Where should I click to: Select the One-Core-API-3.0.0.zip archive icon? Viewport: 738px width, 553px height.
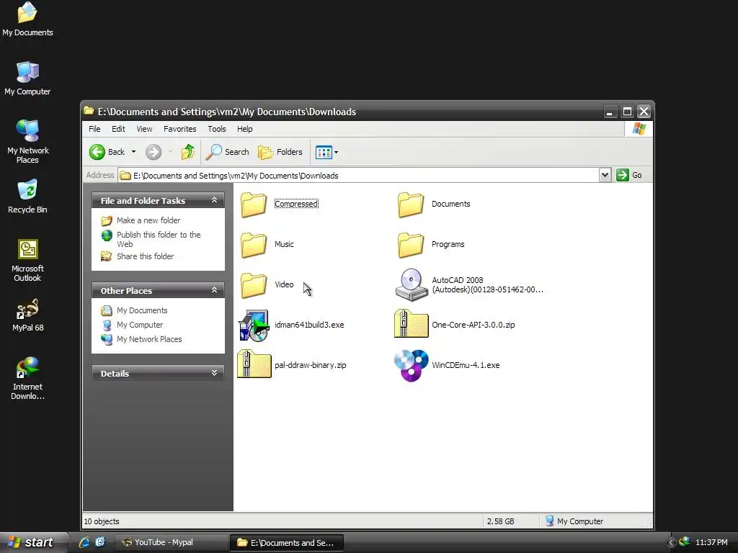[x=411, y=324]
